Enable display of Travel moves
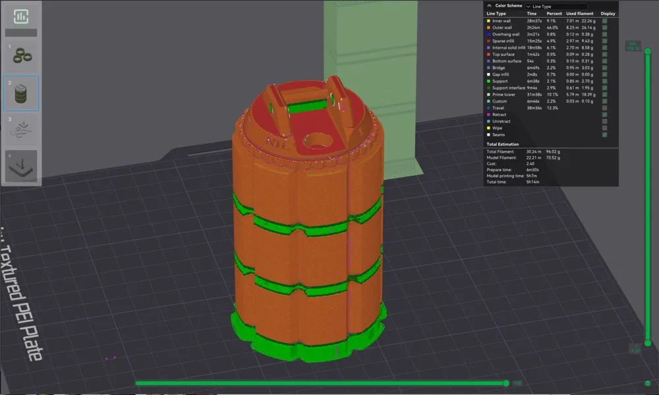The image size is (659, 395). click(x=606, y=108)
